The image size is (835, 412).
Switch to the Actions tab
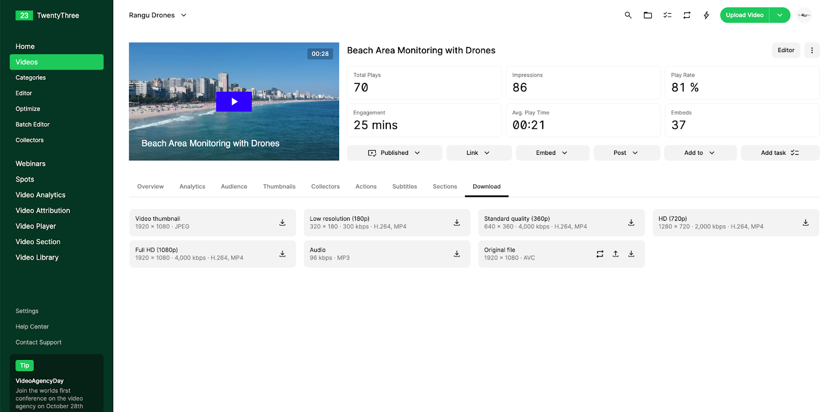click(x=366, y=187)
